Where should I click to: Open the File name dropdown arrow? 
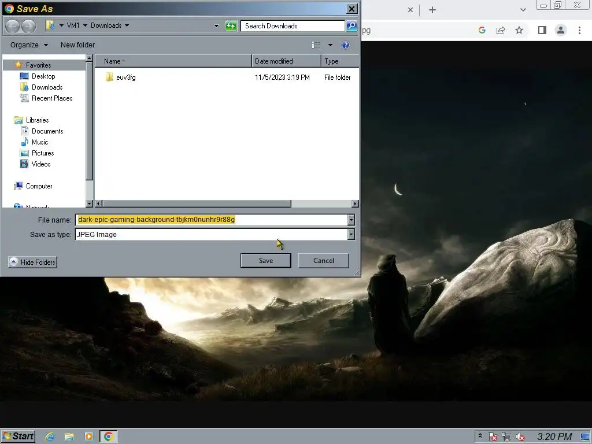pos(351,220)
